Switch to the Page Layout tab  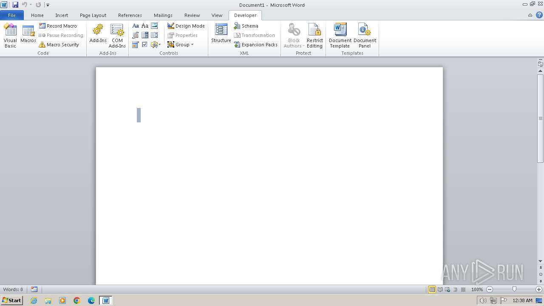tap(93, 15)
